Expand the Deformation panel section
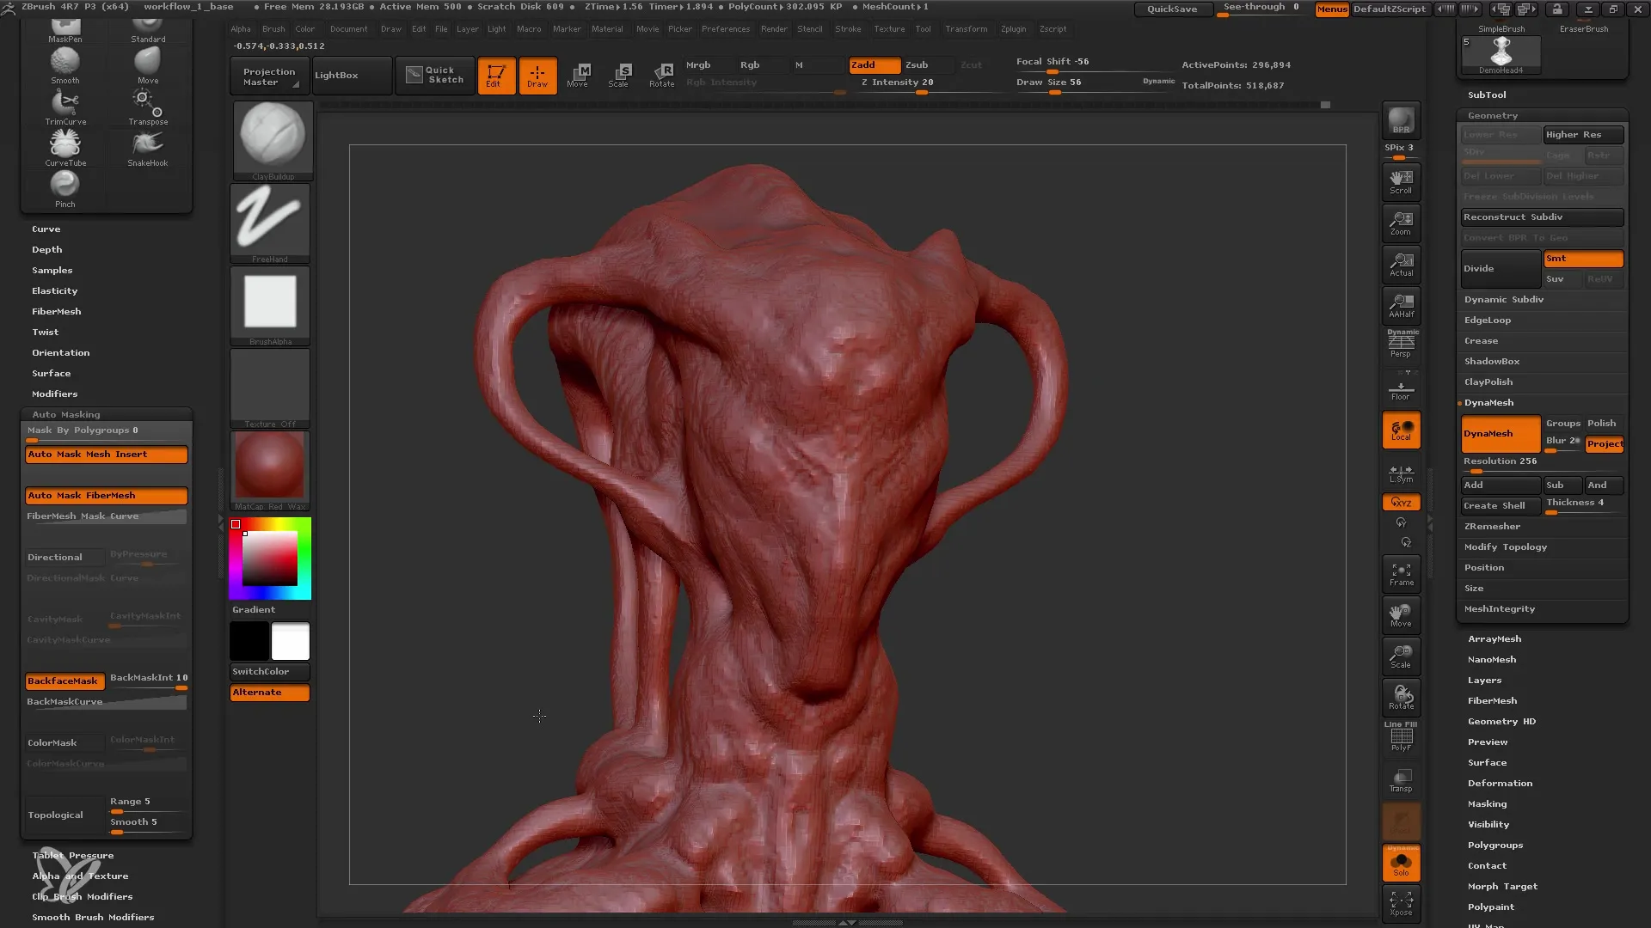The image size is (1651, 928). coord(1501,783)
